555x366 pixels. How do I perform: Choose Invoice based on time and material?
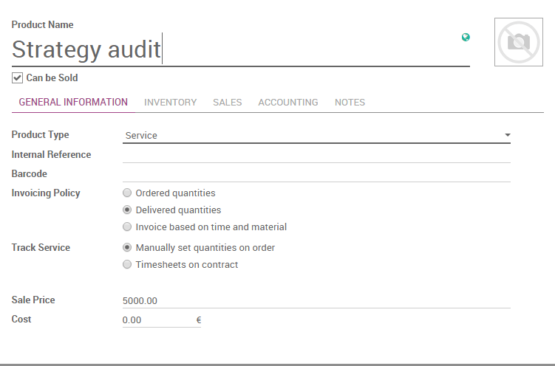(x=128, y=227)
